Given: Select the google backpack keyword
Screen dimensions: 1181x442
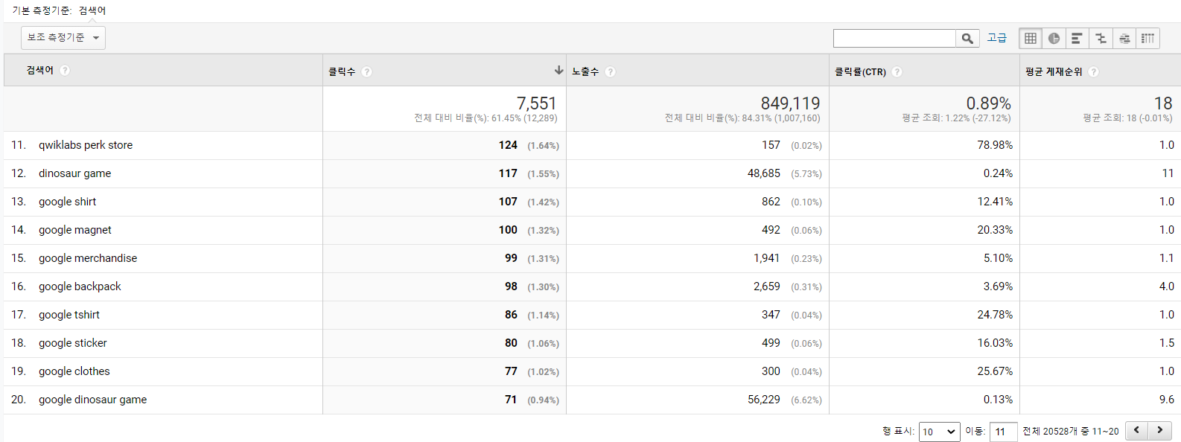Looking at the screenshot, I should pos(80,286).
